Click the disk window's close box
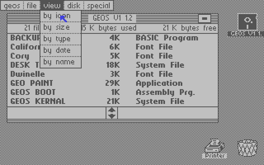Viewport: 264px width, 165px height. coord(204,18)
